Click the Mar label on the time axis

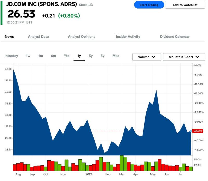(x=122, y=174)
